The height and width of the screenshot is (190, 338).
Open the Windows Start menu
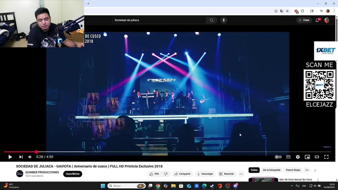pyautogui.click(x=103, y=186)
